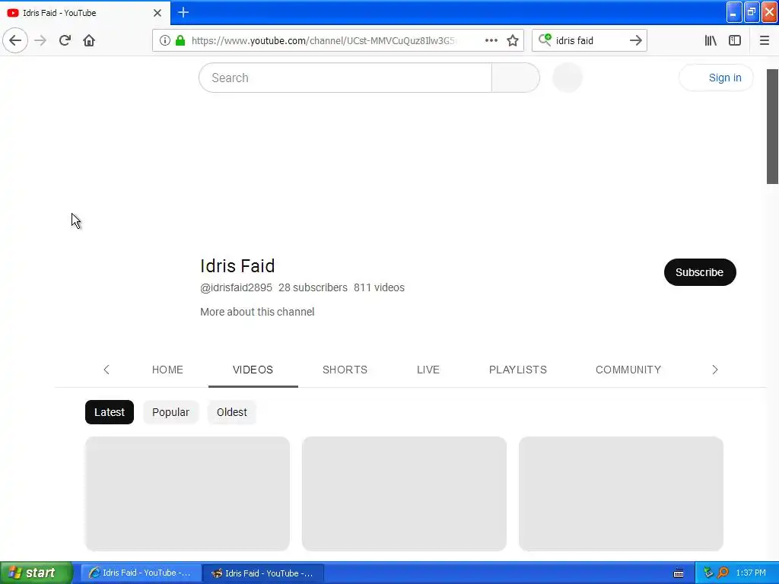Click the YouTube search submit button

[516, 78]
